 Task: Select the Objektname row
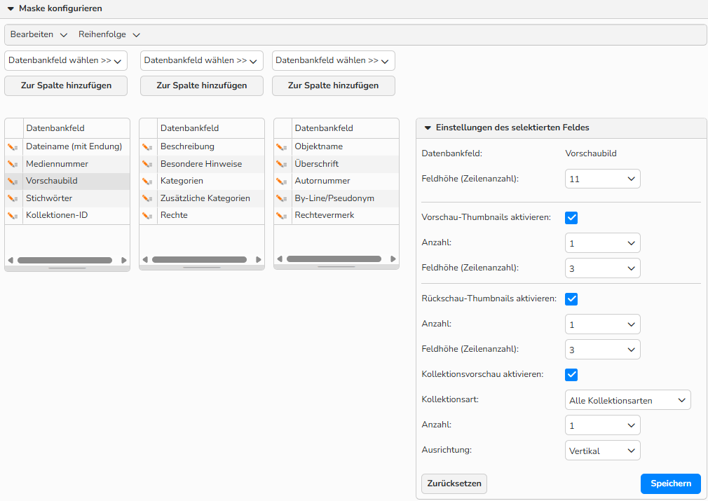pyautogui.click(x=336, y=147)
